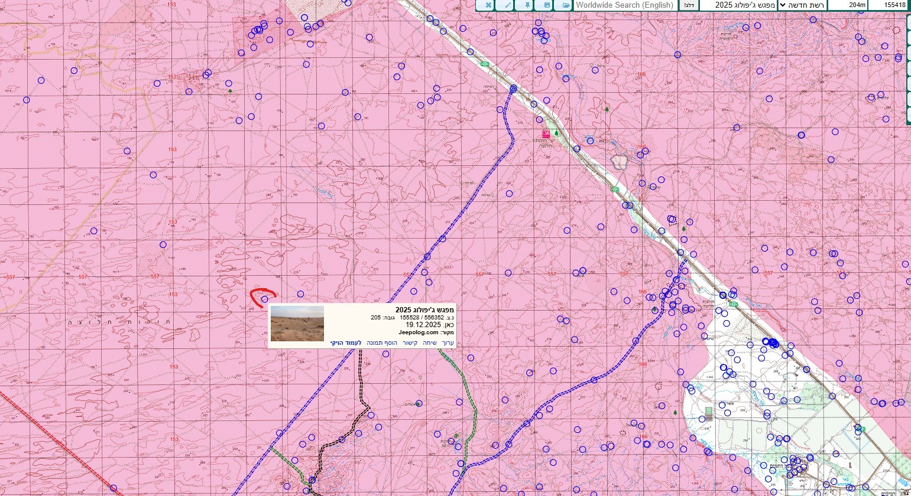The width and height of the screenshot is (911, 496).
Task: Click the X close icon in toolbar
Action: click(x=488, y=5)
